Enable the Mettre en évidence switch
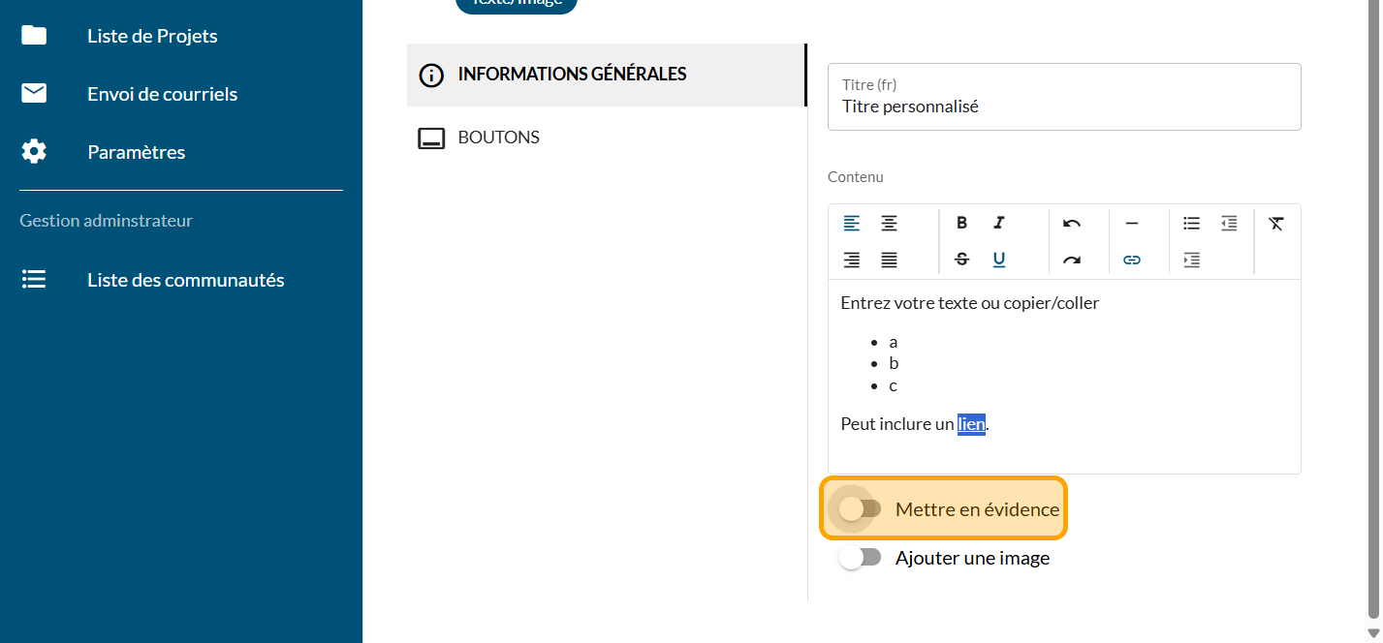The height and width of the screenshot is (643, 1383). tap(860, 508)
